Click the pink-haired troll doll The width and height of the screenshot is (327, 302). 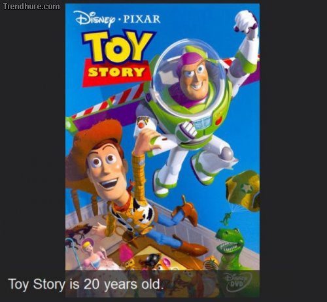click(126, 257)
